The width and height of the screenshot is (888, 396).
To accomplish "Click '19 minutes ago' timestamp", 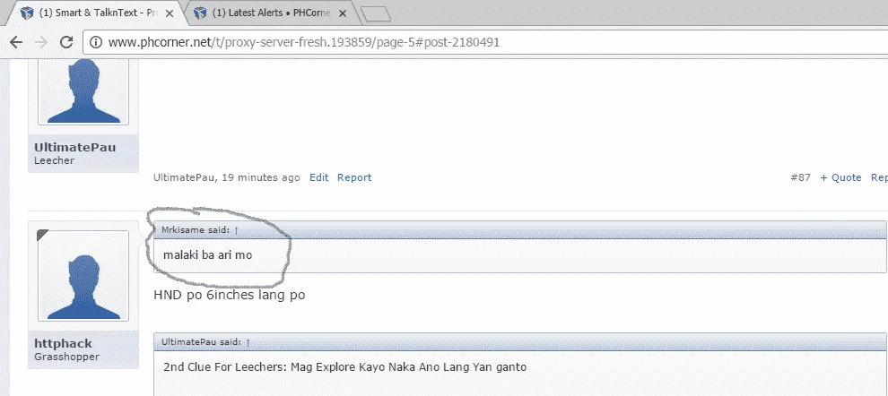I will (260, 177).
